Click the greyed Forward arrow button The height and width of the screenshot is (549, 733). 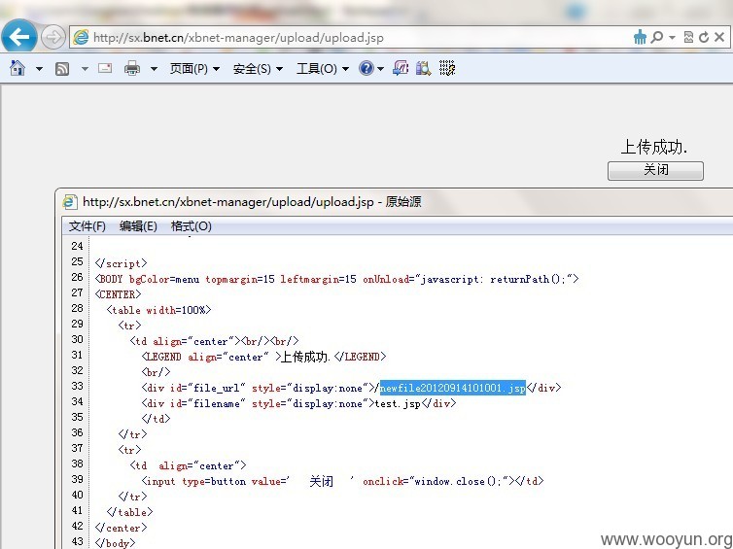coord(52,37)
